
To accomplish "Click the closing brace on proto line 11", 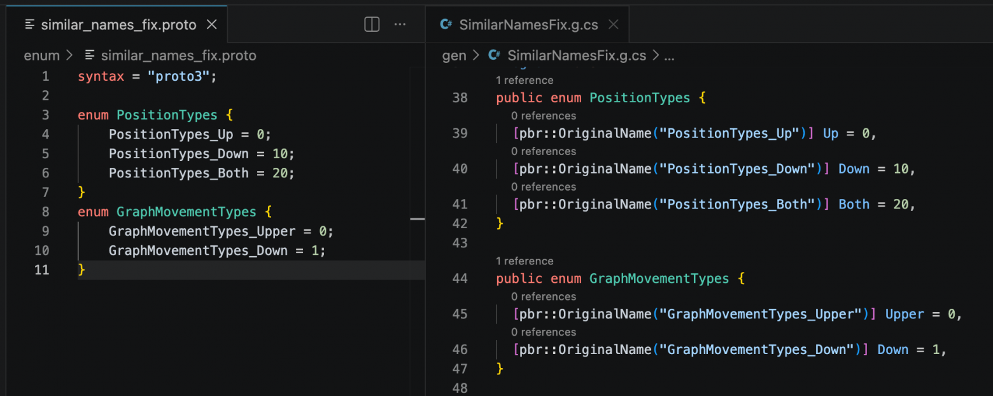I will click(81, 270).
